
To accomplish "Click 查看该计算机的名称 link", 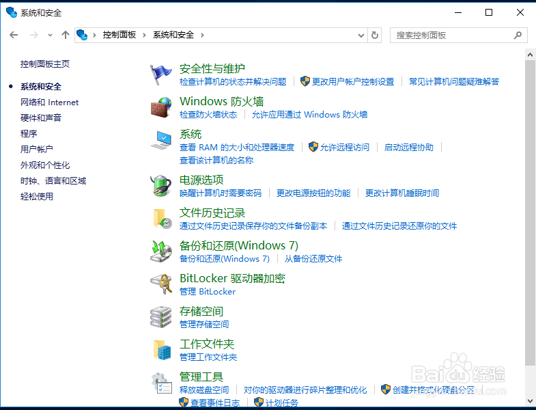I will point(216,161).
